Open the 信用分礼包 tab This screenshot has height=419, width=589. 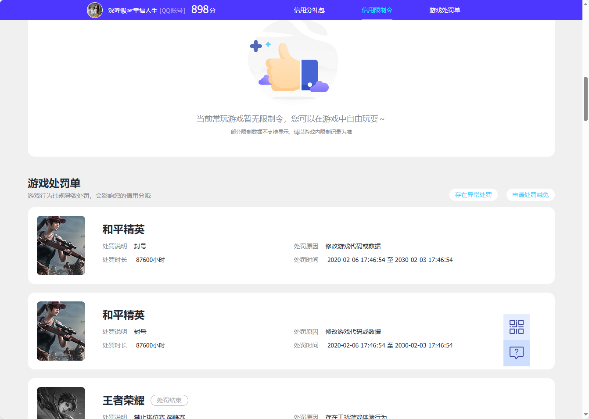309,10
